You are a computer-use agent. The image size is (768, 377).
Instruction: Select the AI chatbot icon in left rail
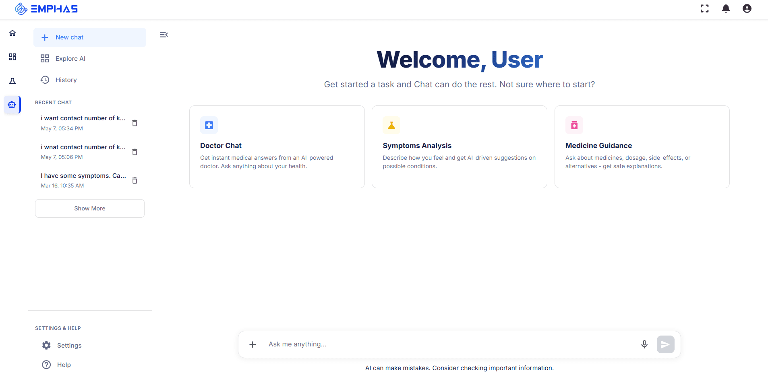pyautogui.click(x=12, y=105)
